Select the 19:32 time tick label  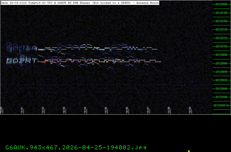[43, 110]
